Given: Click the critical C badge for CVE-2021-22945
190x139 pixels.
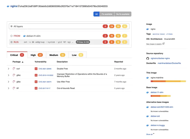Looking at the screenshot, I should point(36,69).
